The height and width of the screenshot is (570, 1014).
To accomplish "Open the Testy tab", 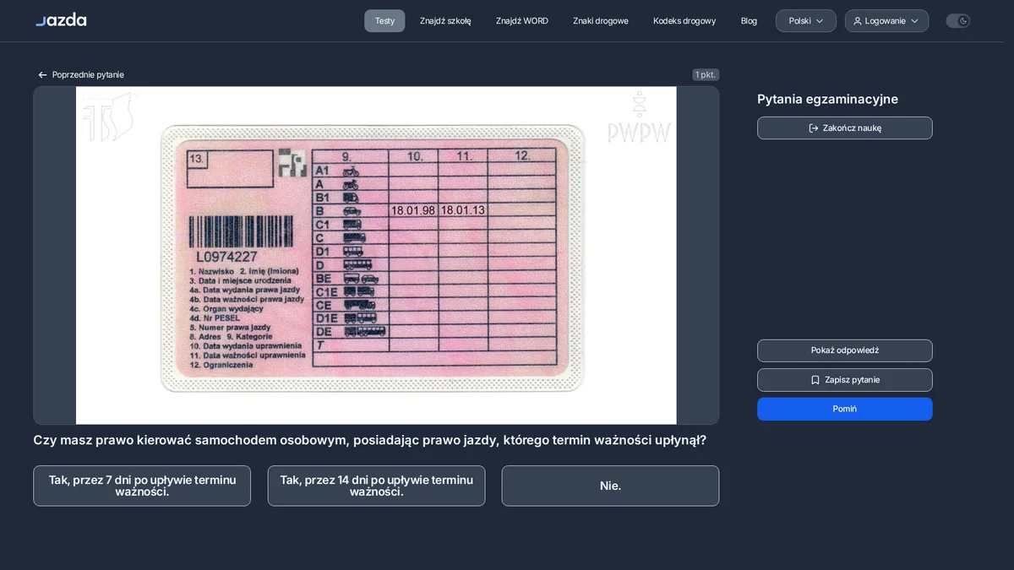I will click(x=384, y=21).
